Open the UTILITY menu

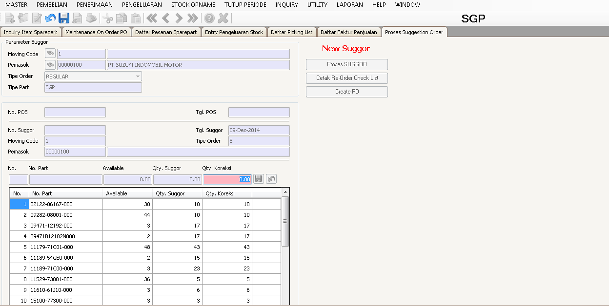(317, 5)
